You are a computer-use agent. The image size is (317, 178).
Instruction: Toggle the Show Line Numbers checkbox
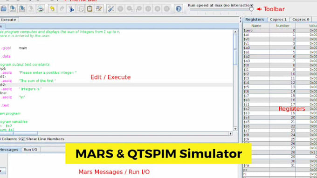click(x=23, y=139)
